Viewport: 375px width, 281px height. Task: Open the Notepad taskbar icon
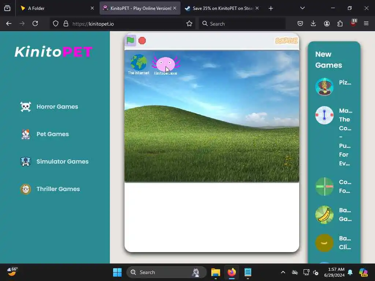[248, 272]
